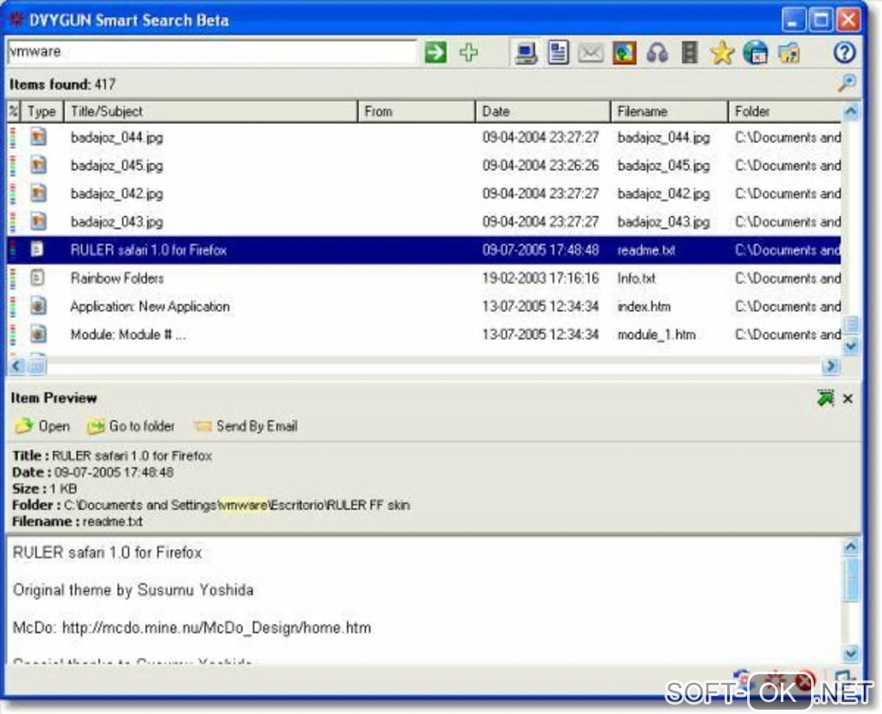The image size is (882, 714).
Task: Click the green plus add icon
Action: 469,52
